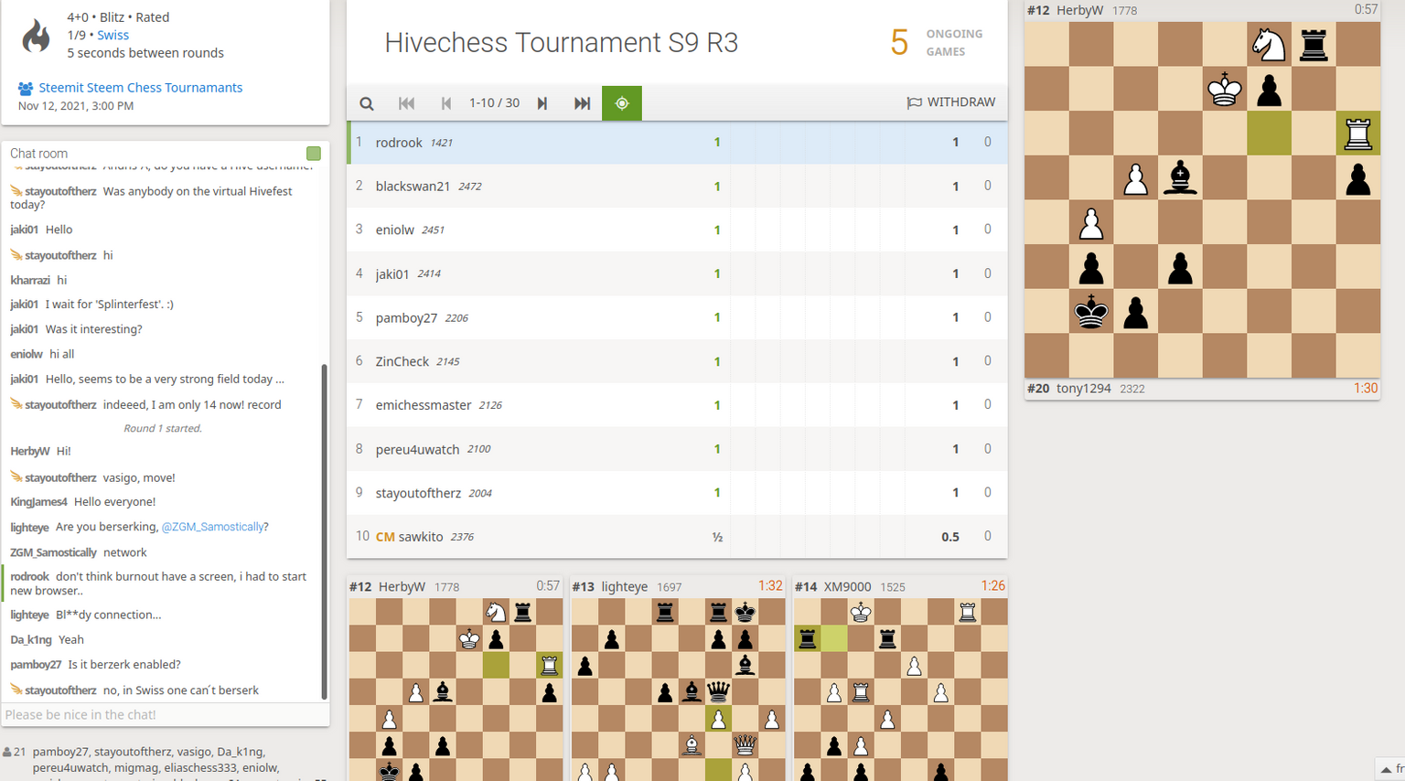
Task: Select pamboy27 row in standings
Action: [x=678, y=318]
